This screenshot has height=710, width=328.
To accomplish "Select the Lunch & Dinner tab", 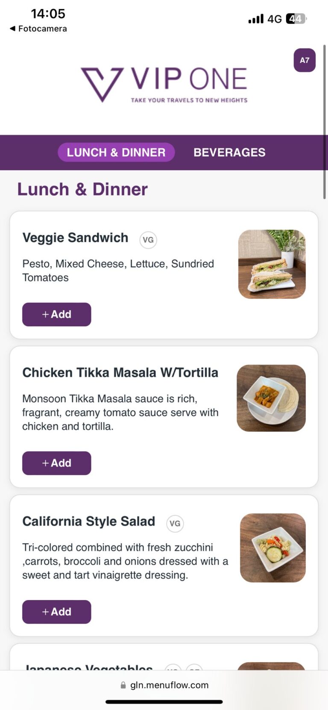I will click(116, 153).
